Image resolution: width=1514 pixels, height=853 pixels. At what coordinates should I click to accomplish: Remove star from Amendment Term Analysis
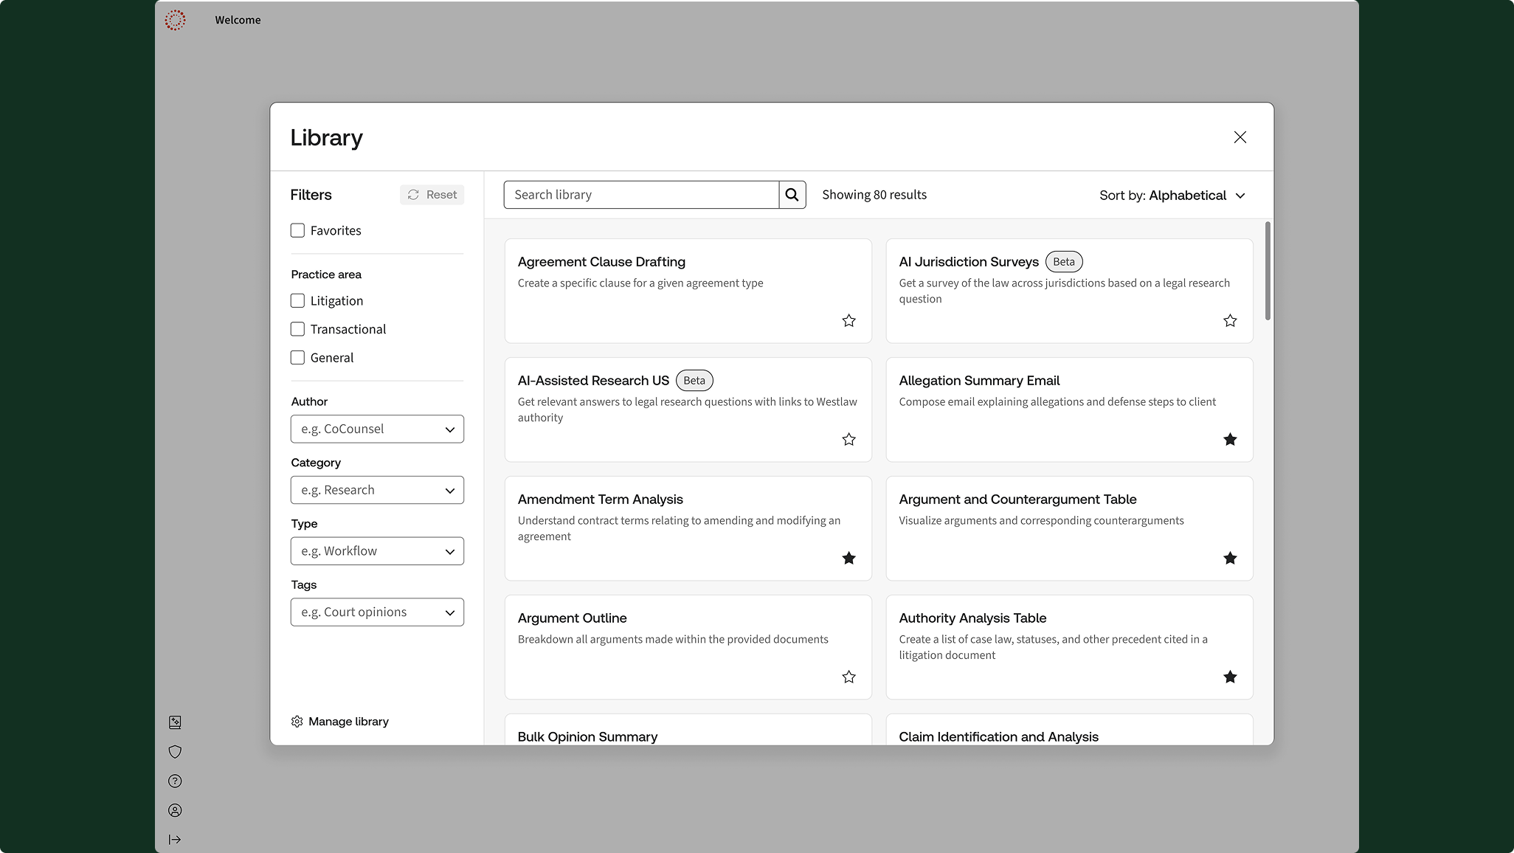848,559
